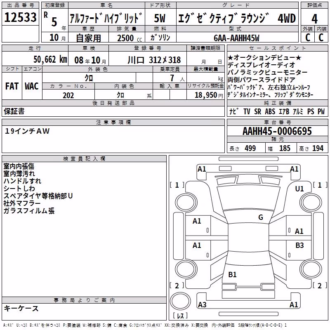Select the B3 damage mark on diagram
Image resolution: width=330 pixels, height=330 pixels.
[x=299, y=245]
